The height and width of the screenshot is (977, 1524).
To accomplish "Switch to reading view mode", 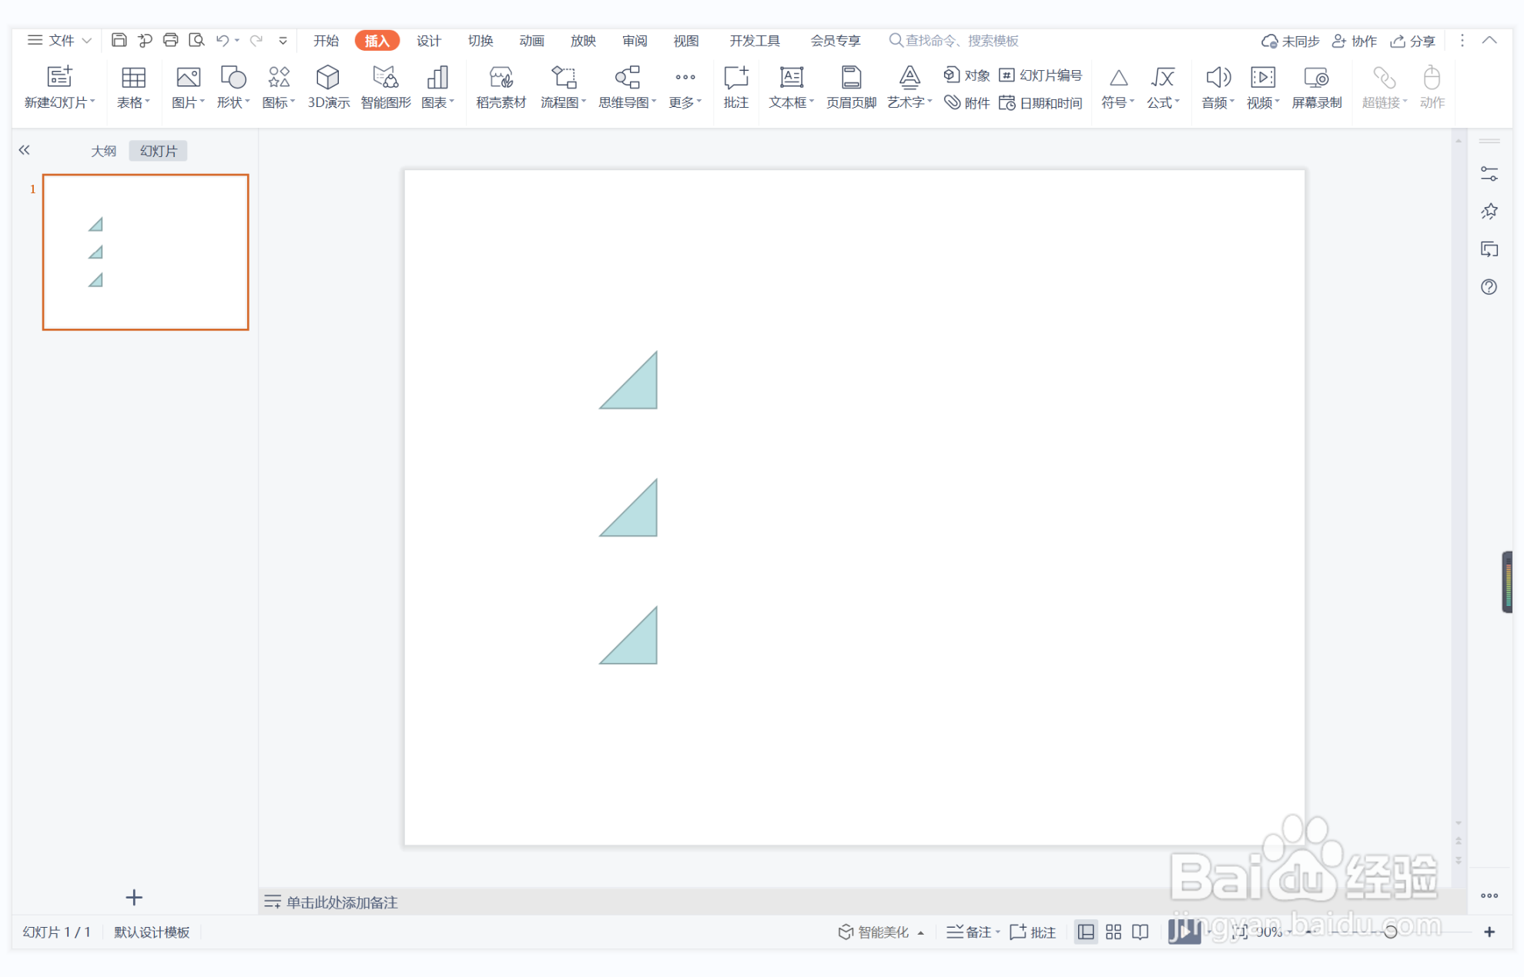I will 1140,932.
